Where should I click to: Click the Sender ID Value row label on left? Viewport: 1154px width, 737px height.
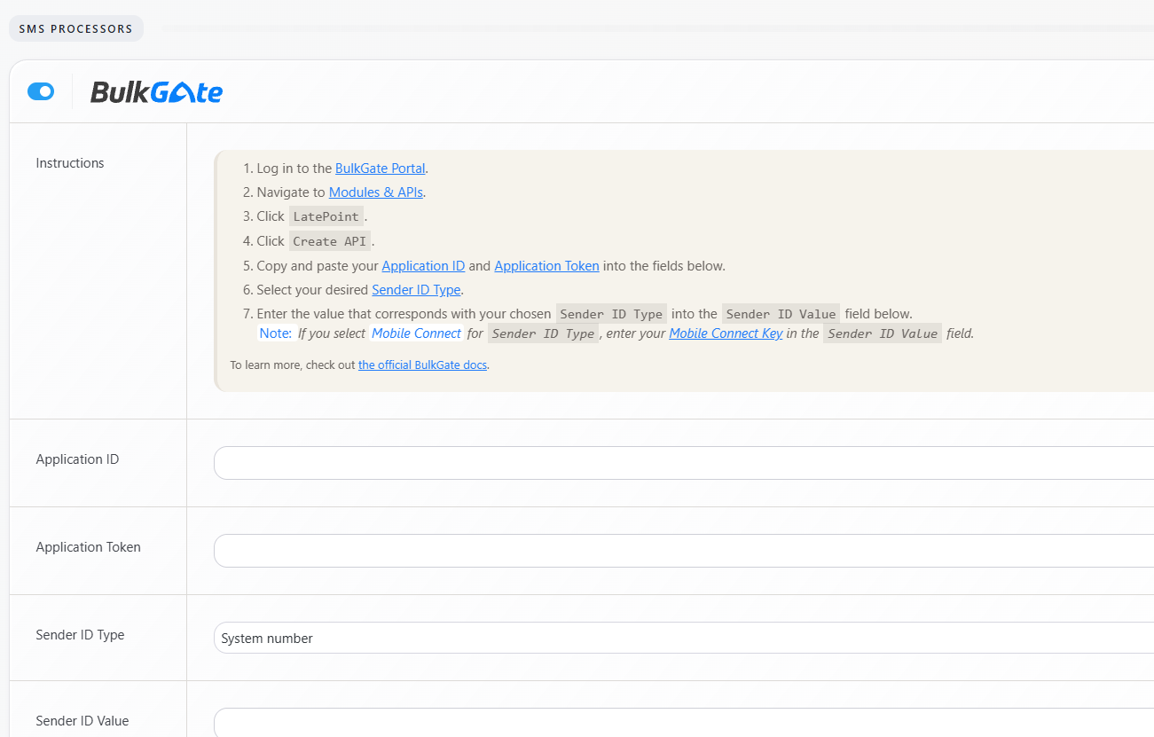click(82, 721)
